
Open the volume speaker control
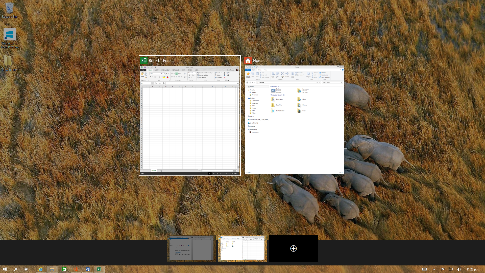[459, 269]
